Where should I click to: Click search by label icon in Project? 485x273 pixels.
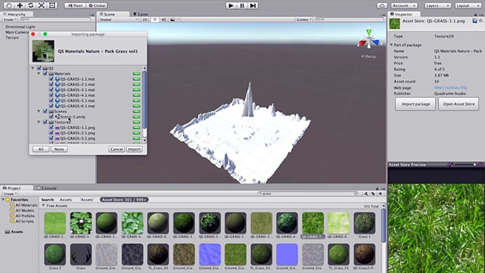(x=373, y=193)
